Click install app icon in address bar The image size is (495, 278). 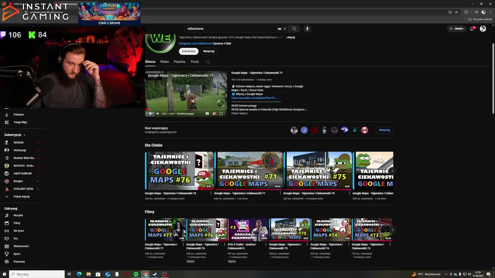tap(450, 12)
